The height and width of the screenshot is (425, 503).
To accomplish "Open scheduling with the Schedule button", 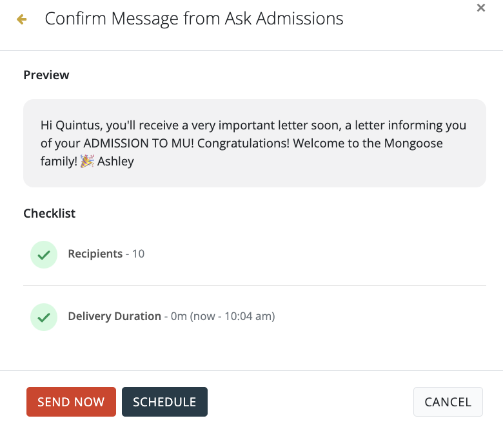I will tap(164, 402).
